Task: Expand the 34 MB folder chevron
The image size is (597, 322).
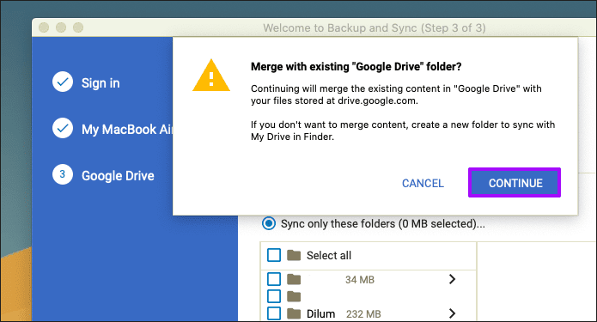Action: coord(452,279)
